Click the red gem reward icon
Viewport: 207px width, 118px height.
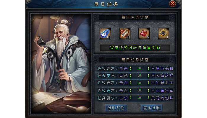point(144,33)
